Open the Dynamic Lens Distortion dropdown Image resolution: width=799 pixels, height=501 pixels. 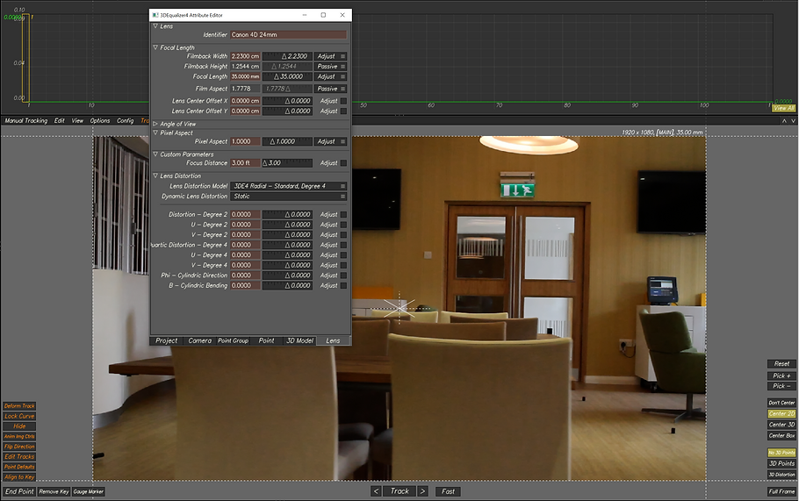pos(288,196)
